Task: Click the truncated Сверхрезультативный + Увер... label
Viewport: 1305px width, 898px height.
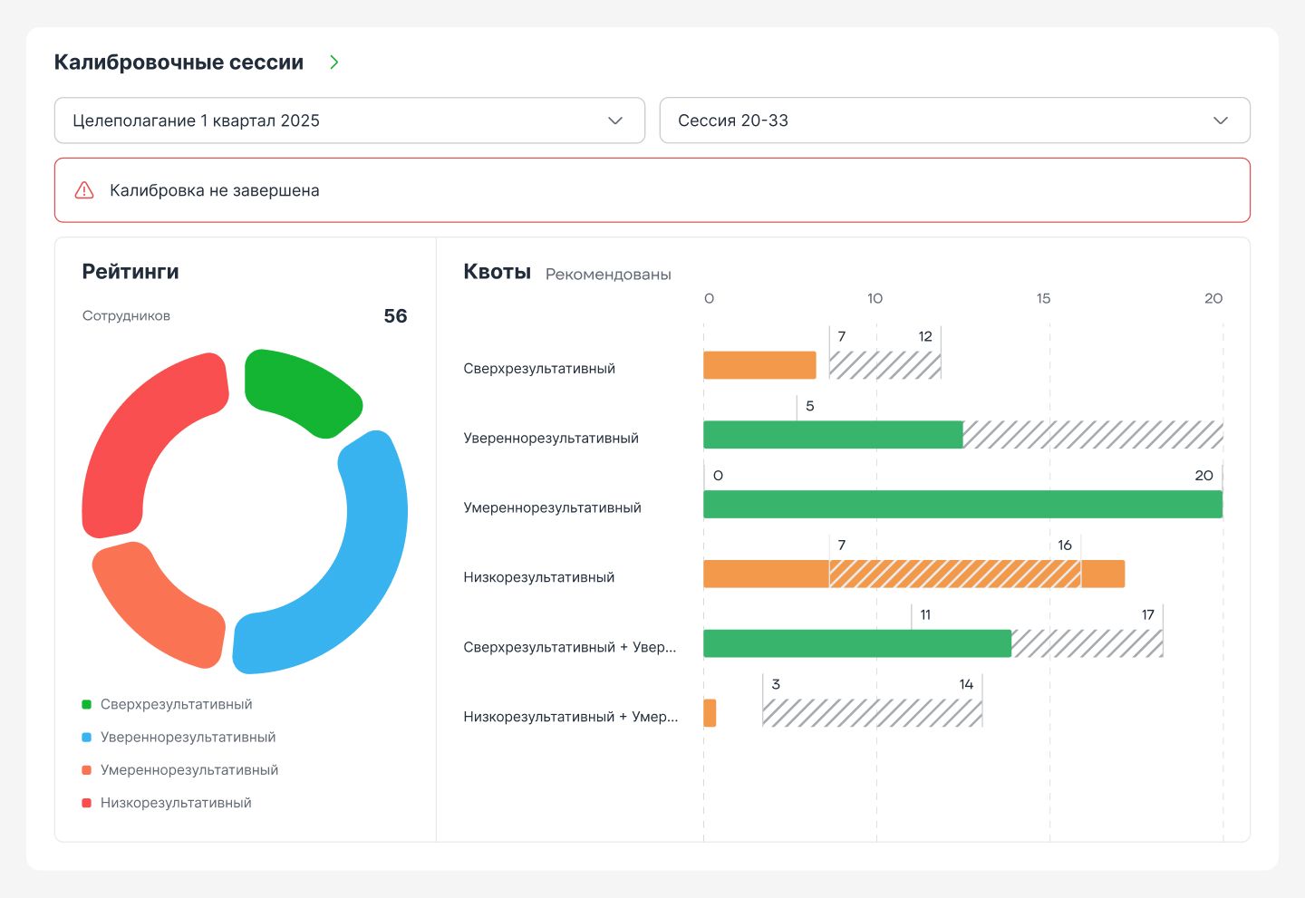Action: point(569,647)
